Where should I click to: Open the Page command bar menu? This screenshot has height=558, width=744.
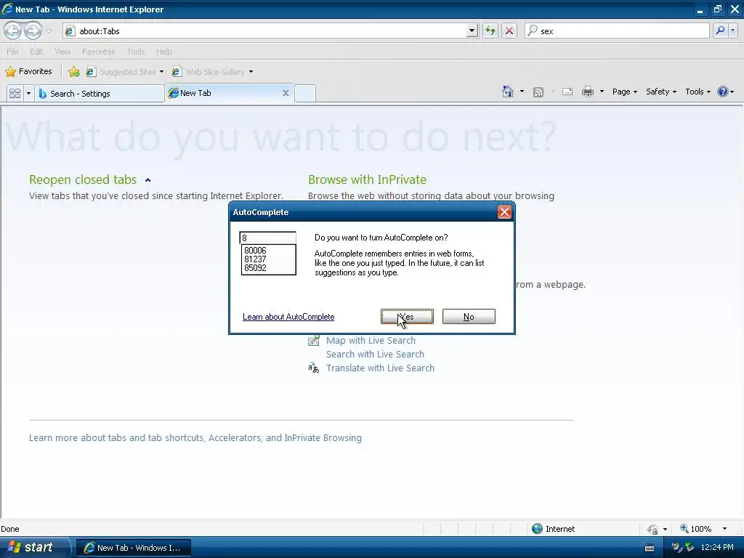coord(624,92)
